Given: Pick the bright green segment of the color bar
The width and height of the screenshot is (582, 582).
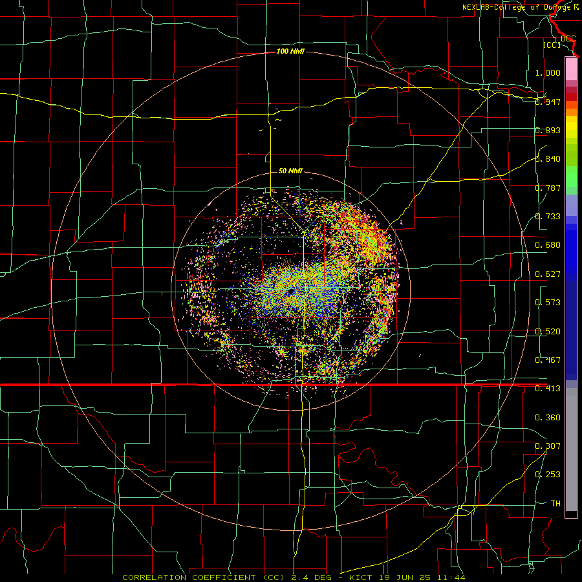Looking at the screenshot, I should (x=571, y=177).
